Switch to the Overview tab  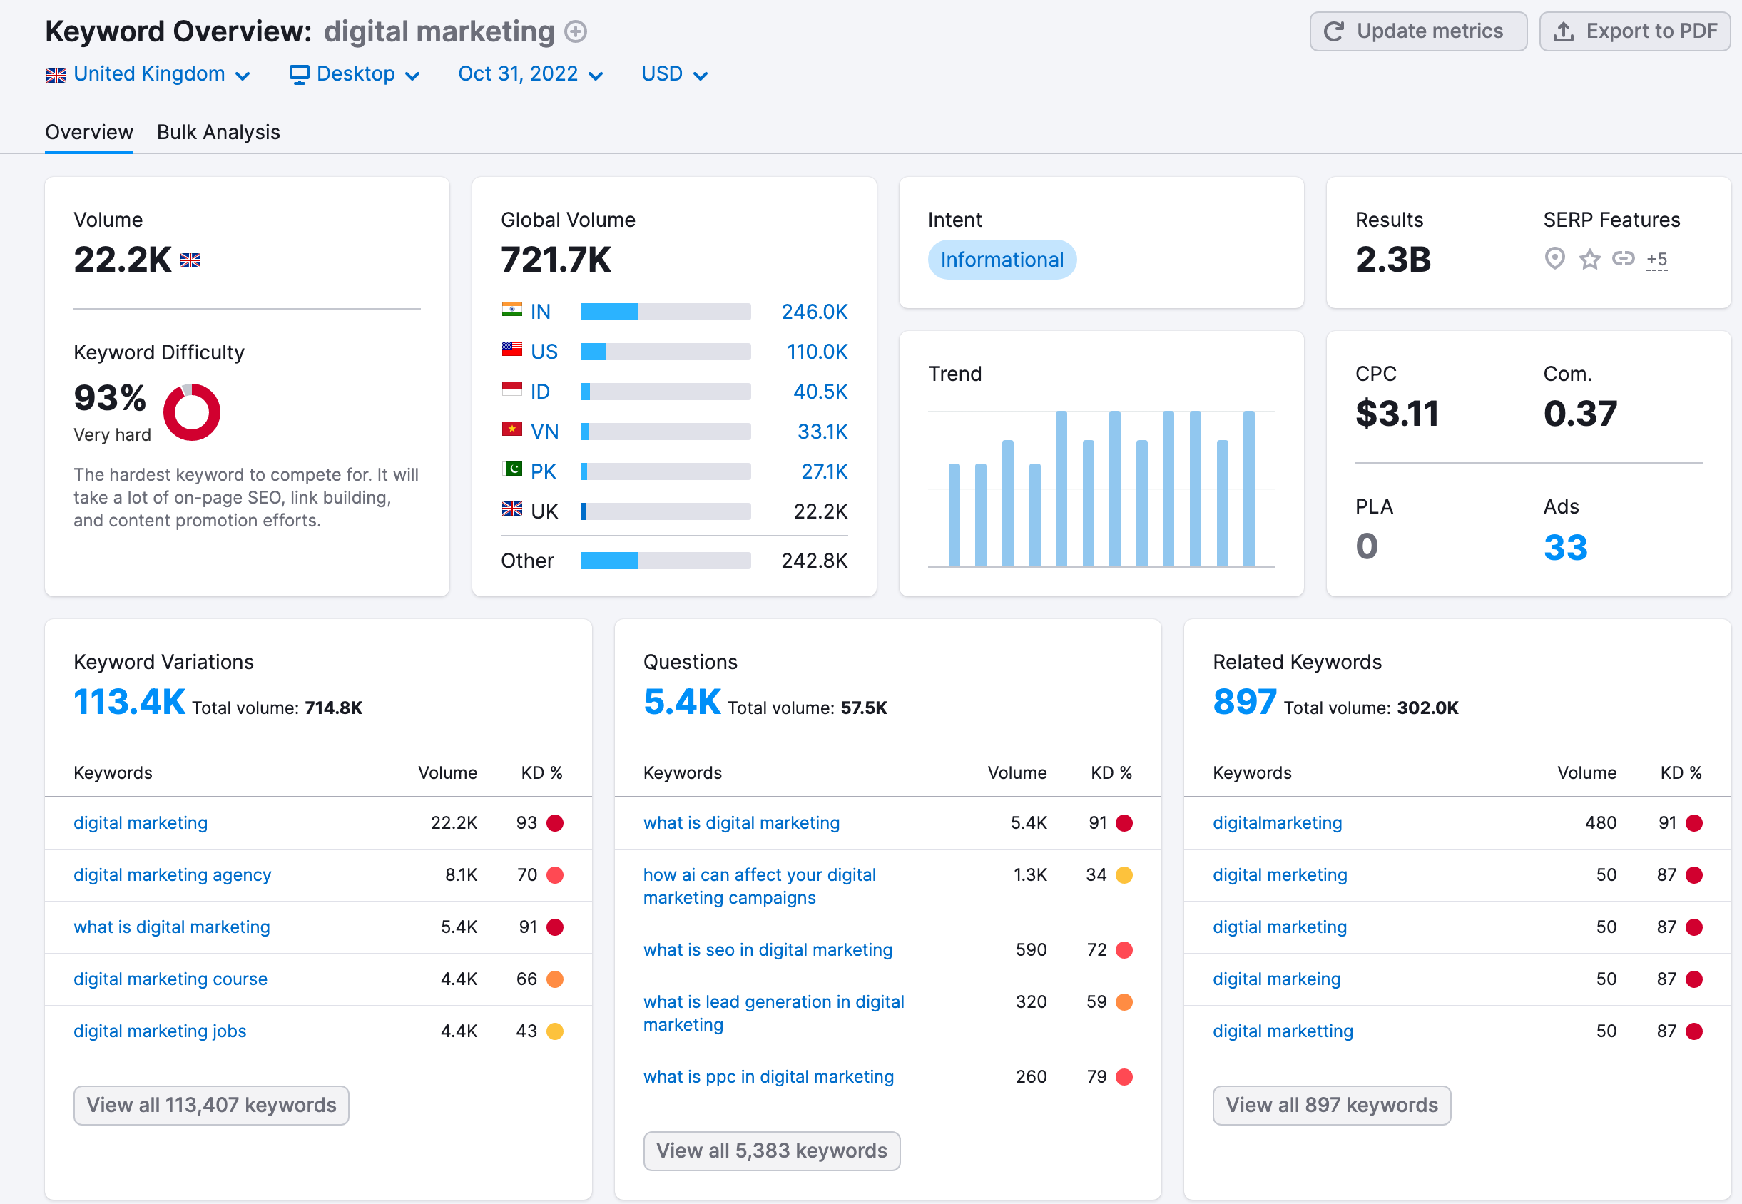[x=89, y=132]
